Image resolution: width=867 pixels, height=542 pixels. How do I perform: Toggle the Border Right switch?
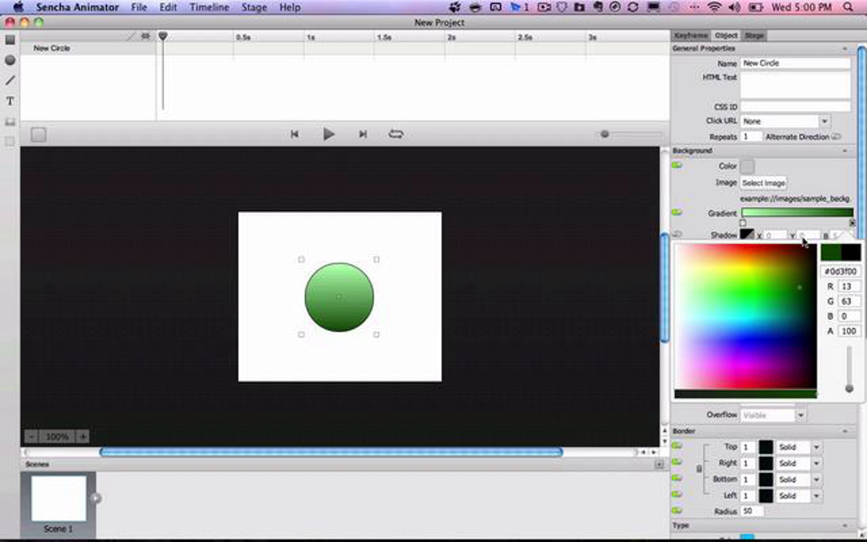click(x=677, y=462)
